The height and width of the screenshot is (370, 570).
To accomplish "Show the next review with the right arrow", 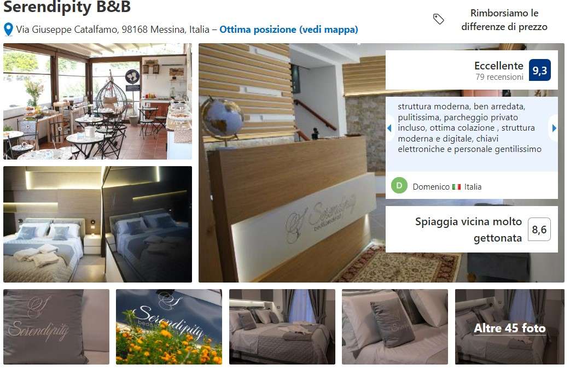I will point(554,128).
